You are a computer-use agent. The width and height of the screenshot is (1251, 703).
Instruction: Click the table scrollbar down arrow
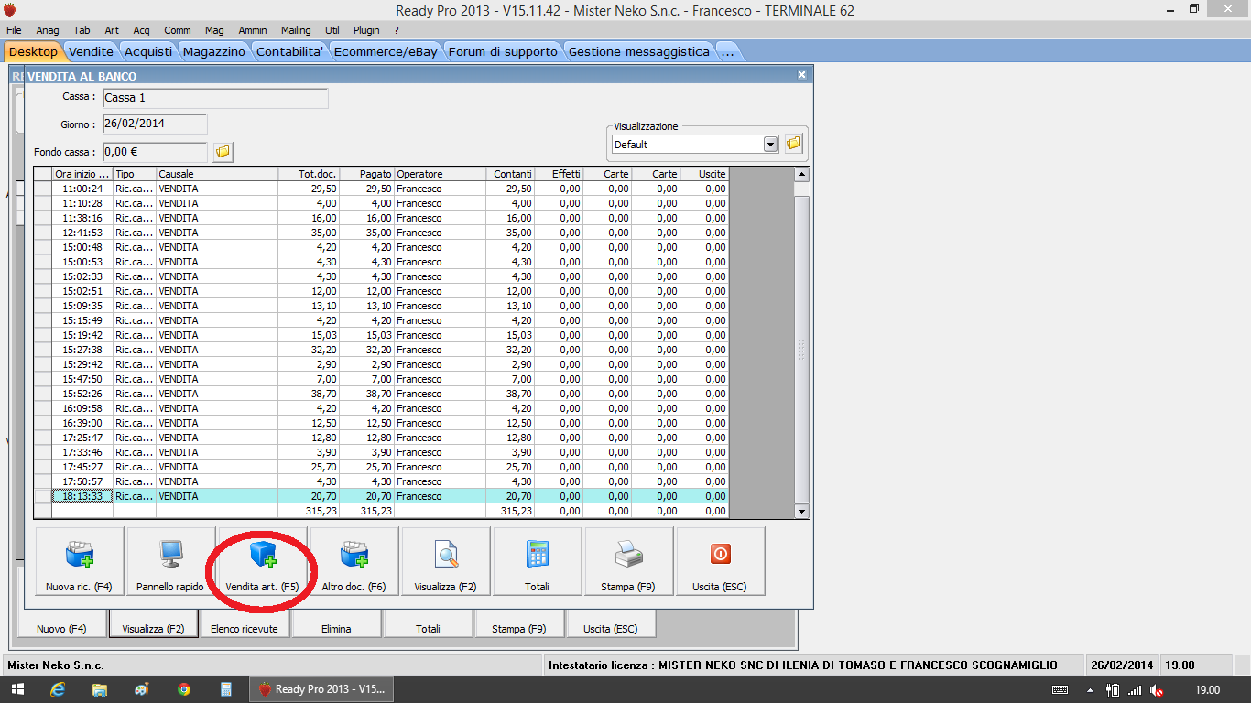pos(802,511)
